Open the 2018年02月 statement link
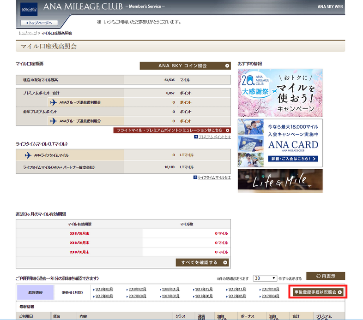The width and height of the screenshot is (363, 320). 137,289
